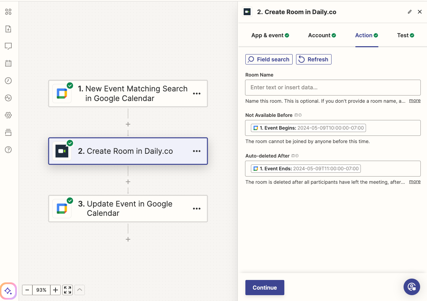Expand 'more' under Room Name description
Screen dimensions: 427x301
(415, 101)
